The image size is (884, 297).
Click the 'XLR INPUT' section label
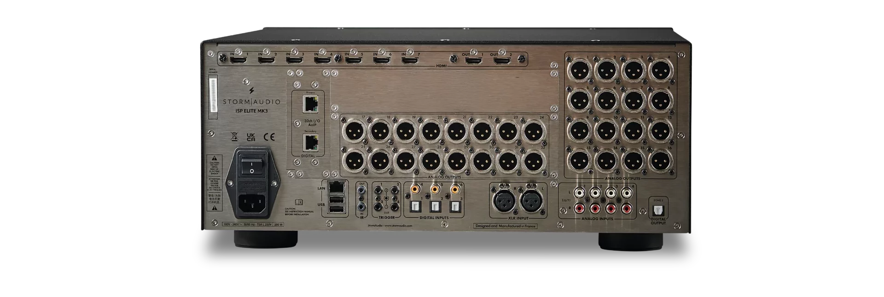pyautogui.click(x=518, y=218)
